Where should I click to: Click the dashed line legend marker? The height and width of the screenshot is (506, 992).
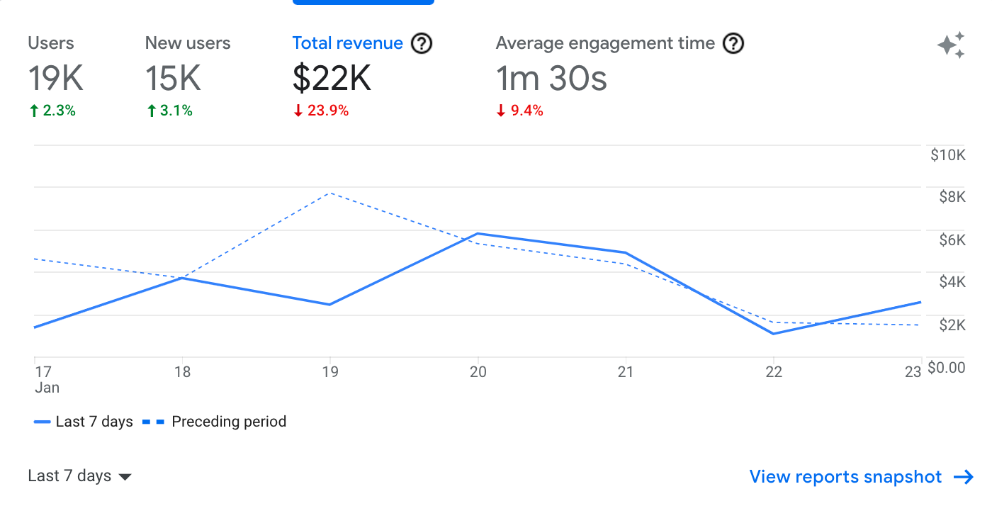point(153,422)
